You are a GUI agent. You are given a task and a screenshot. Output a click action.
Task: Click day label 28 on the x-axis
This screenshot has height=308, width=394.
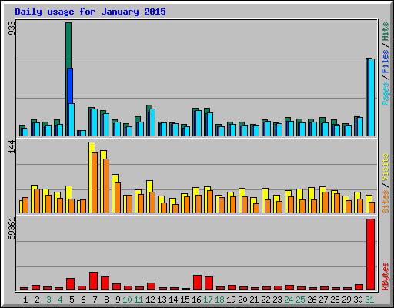click(x=335, y=300)
